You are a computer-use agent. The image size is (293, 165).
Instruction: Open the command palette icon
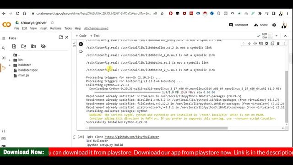[x=3, y=138]
